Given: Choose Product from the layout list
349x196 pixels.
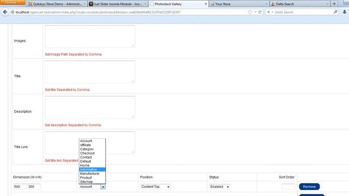Looking at the screenshot, I should pyautogui.click(x=92, y=177).
